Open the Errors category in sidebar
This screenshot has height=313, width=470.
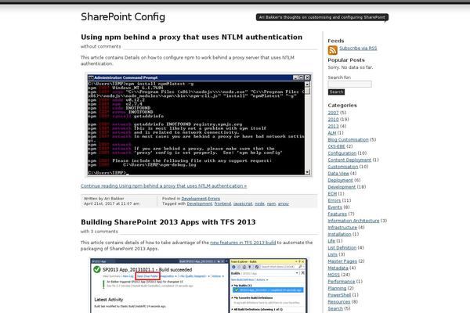coord(334,200)
